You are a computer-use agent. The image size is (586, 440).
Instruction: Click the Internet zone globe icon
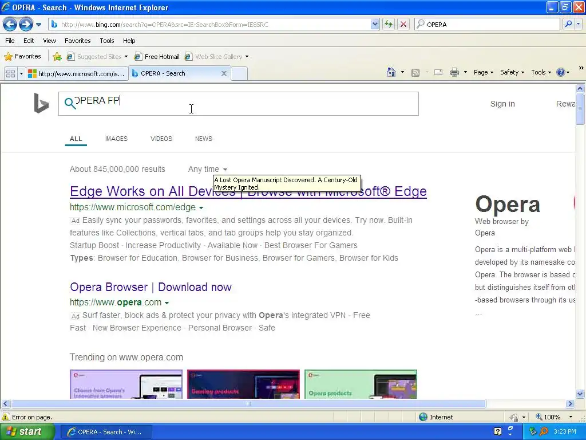tap(423, 417)
